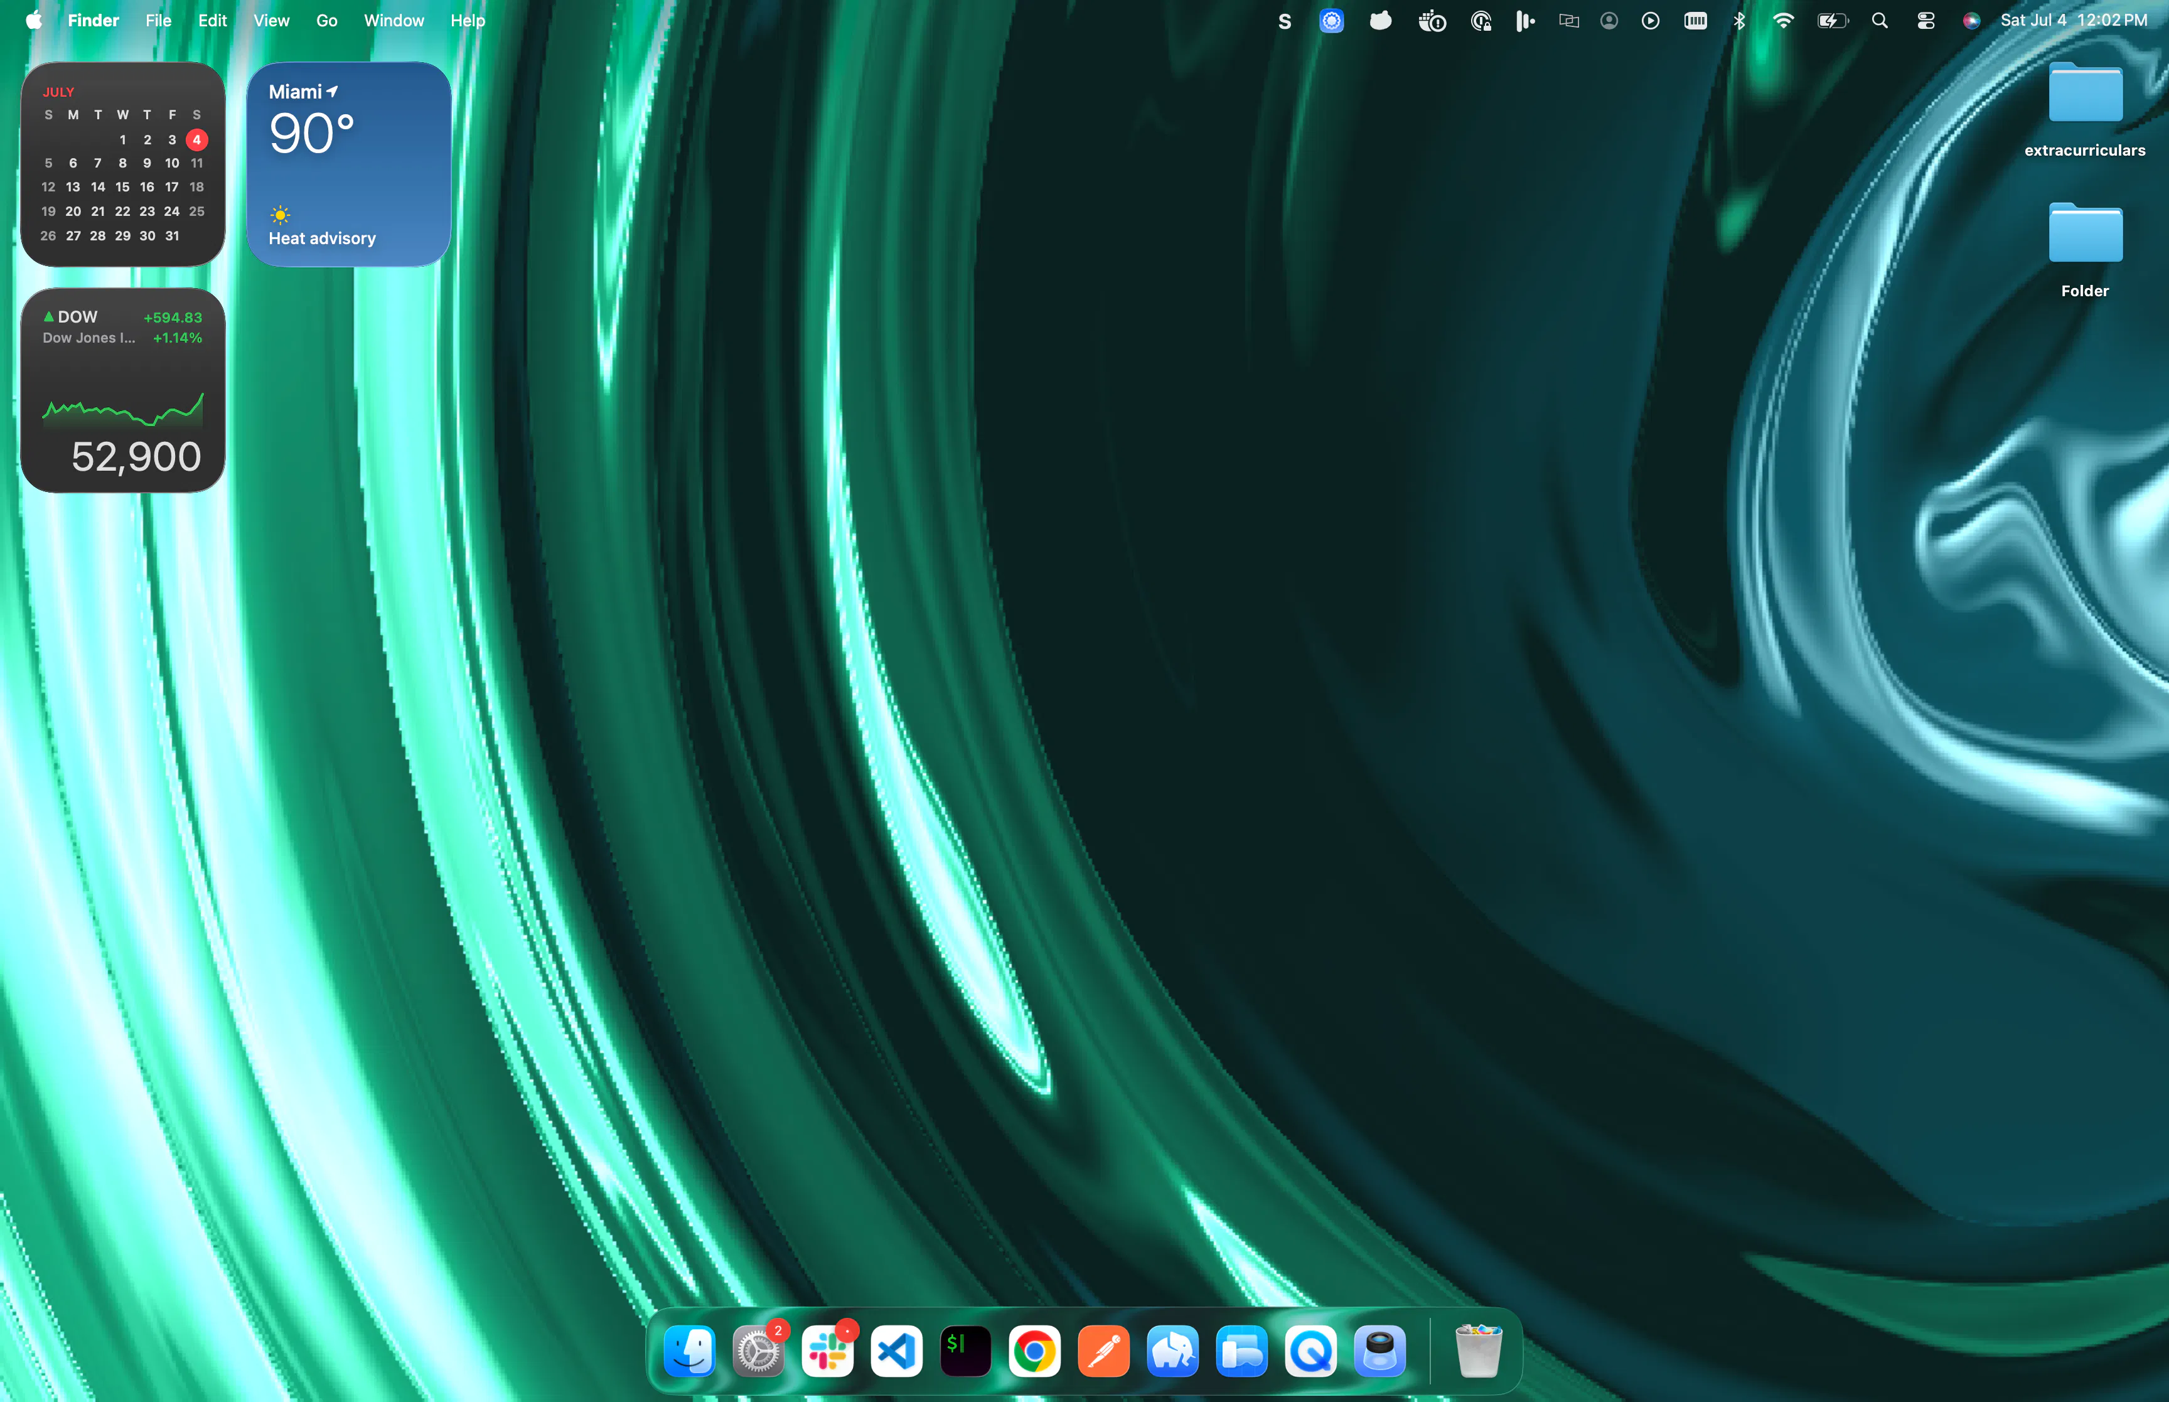Open the terminal app with $ prompt icon
The height and width of the screenshot is (1402, 2169).
coord(966,1351)
